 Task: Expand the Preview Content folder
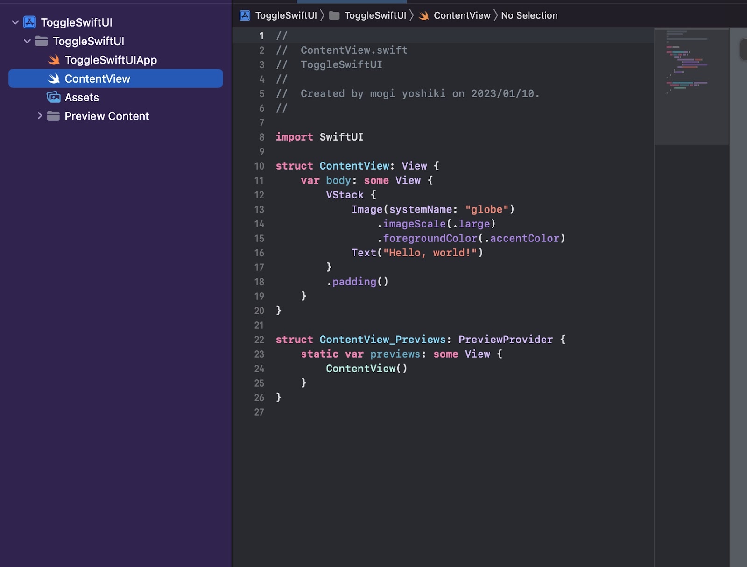click(40, 116)
